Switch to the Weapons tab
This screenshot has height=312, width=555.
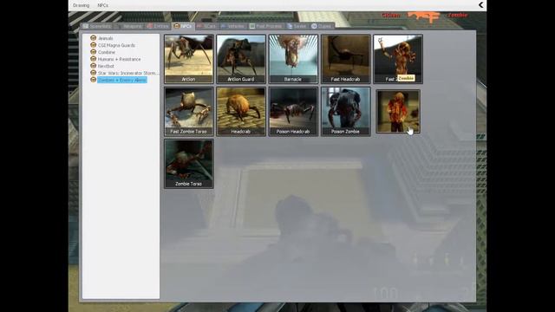pyautogui.click(x=129, y=26)
